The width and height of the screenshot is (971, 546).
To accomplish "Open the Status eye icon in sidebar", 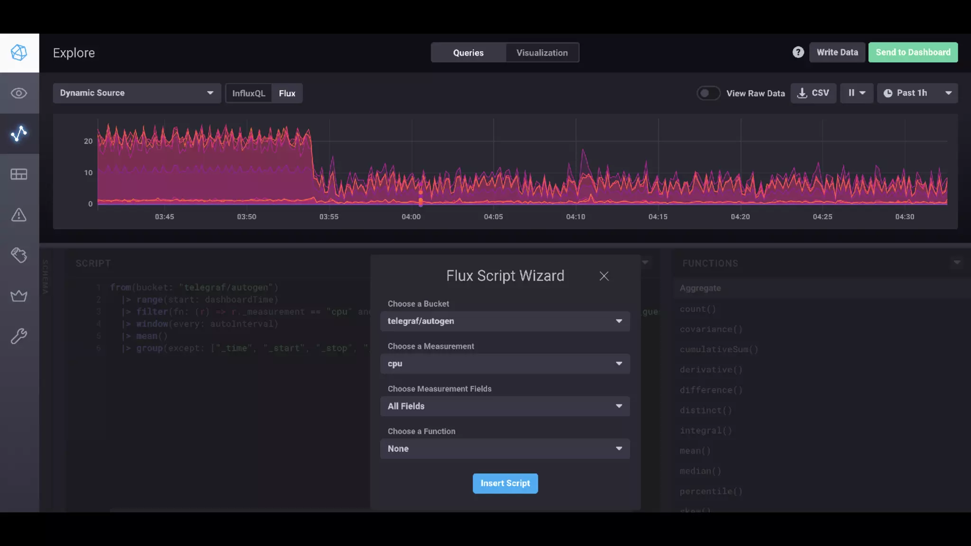I will [x=19, y=93].
